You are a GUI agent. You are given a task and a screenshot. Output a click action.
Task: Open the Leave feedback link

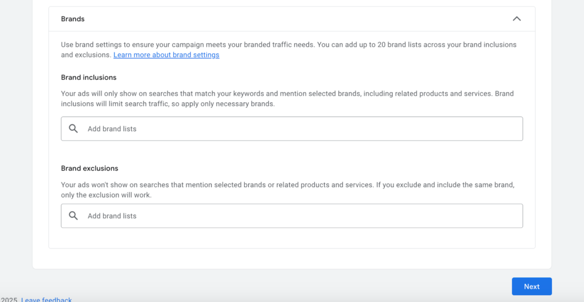click(46, 300)
